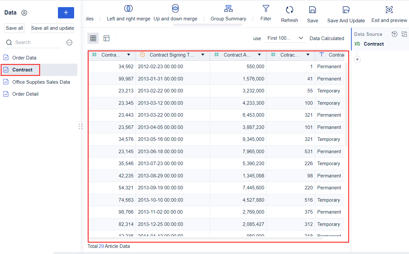Switch to field structure view
This screenshot has height=254, width=409.
(x=106, y=38)
